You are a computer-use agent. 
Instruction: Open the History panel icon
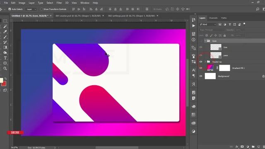tap(193, 20)
